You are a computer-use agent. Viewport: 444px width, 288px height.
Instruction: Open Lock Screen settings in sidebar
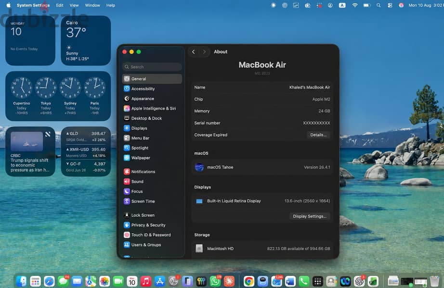click(x=152, y=215)
